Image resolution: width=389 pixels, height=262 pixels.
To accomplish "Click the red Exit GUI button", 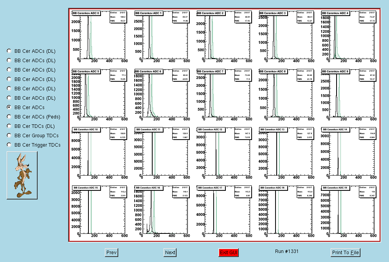I will pos(229,252).
